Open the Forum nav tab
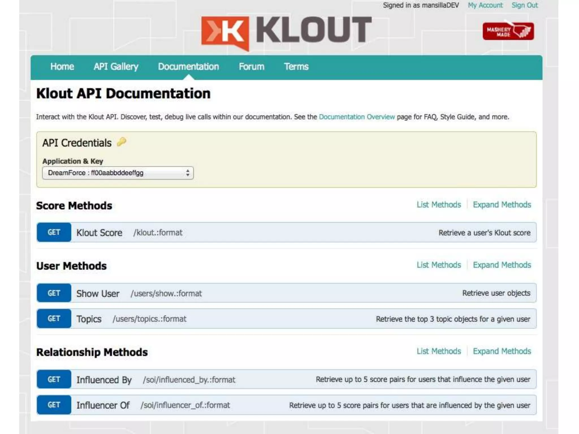The image size is (579, 434). 252,67
